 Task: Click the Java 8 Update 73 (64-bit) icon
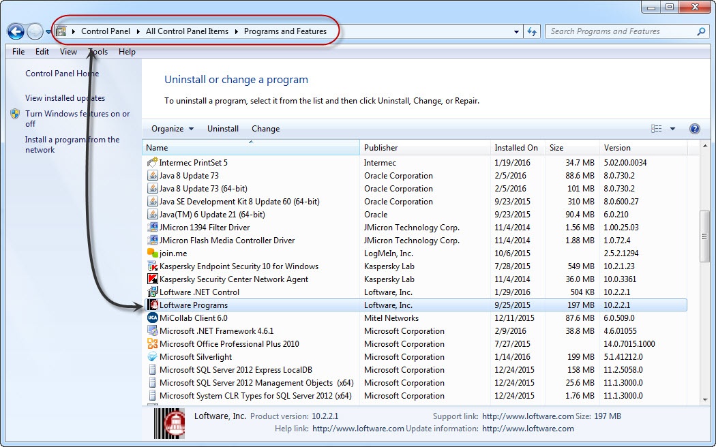(152, 188)
